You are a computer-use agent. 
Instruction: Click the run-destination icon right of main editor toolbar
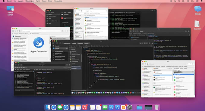coord(152,43)
